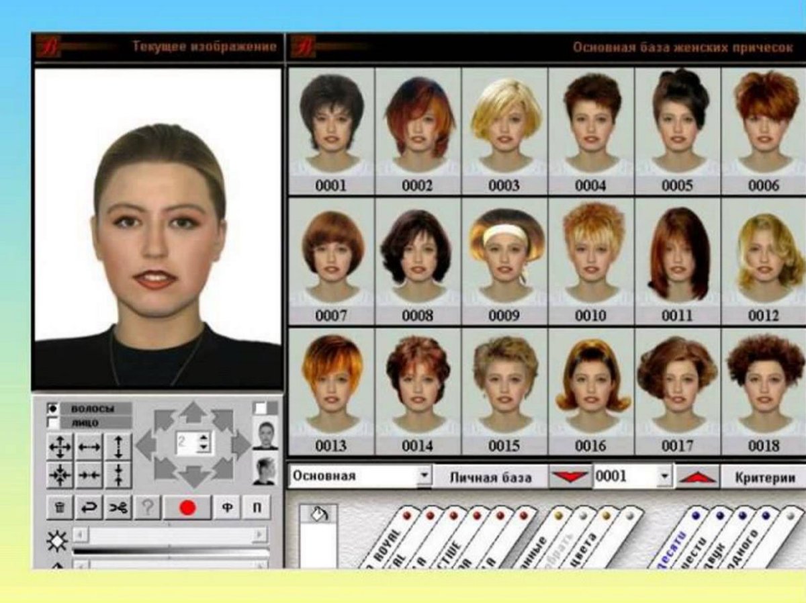Switch to the side profile head view
The height and width of the screenshot is (603, 806).
point(265,470)
